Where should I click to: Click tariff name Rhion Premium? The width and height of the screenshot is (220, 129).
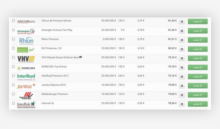(x=50, y=39)
